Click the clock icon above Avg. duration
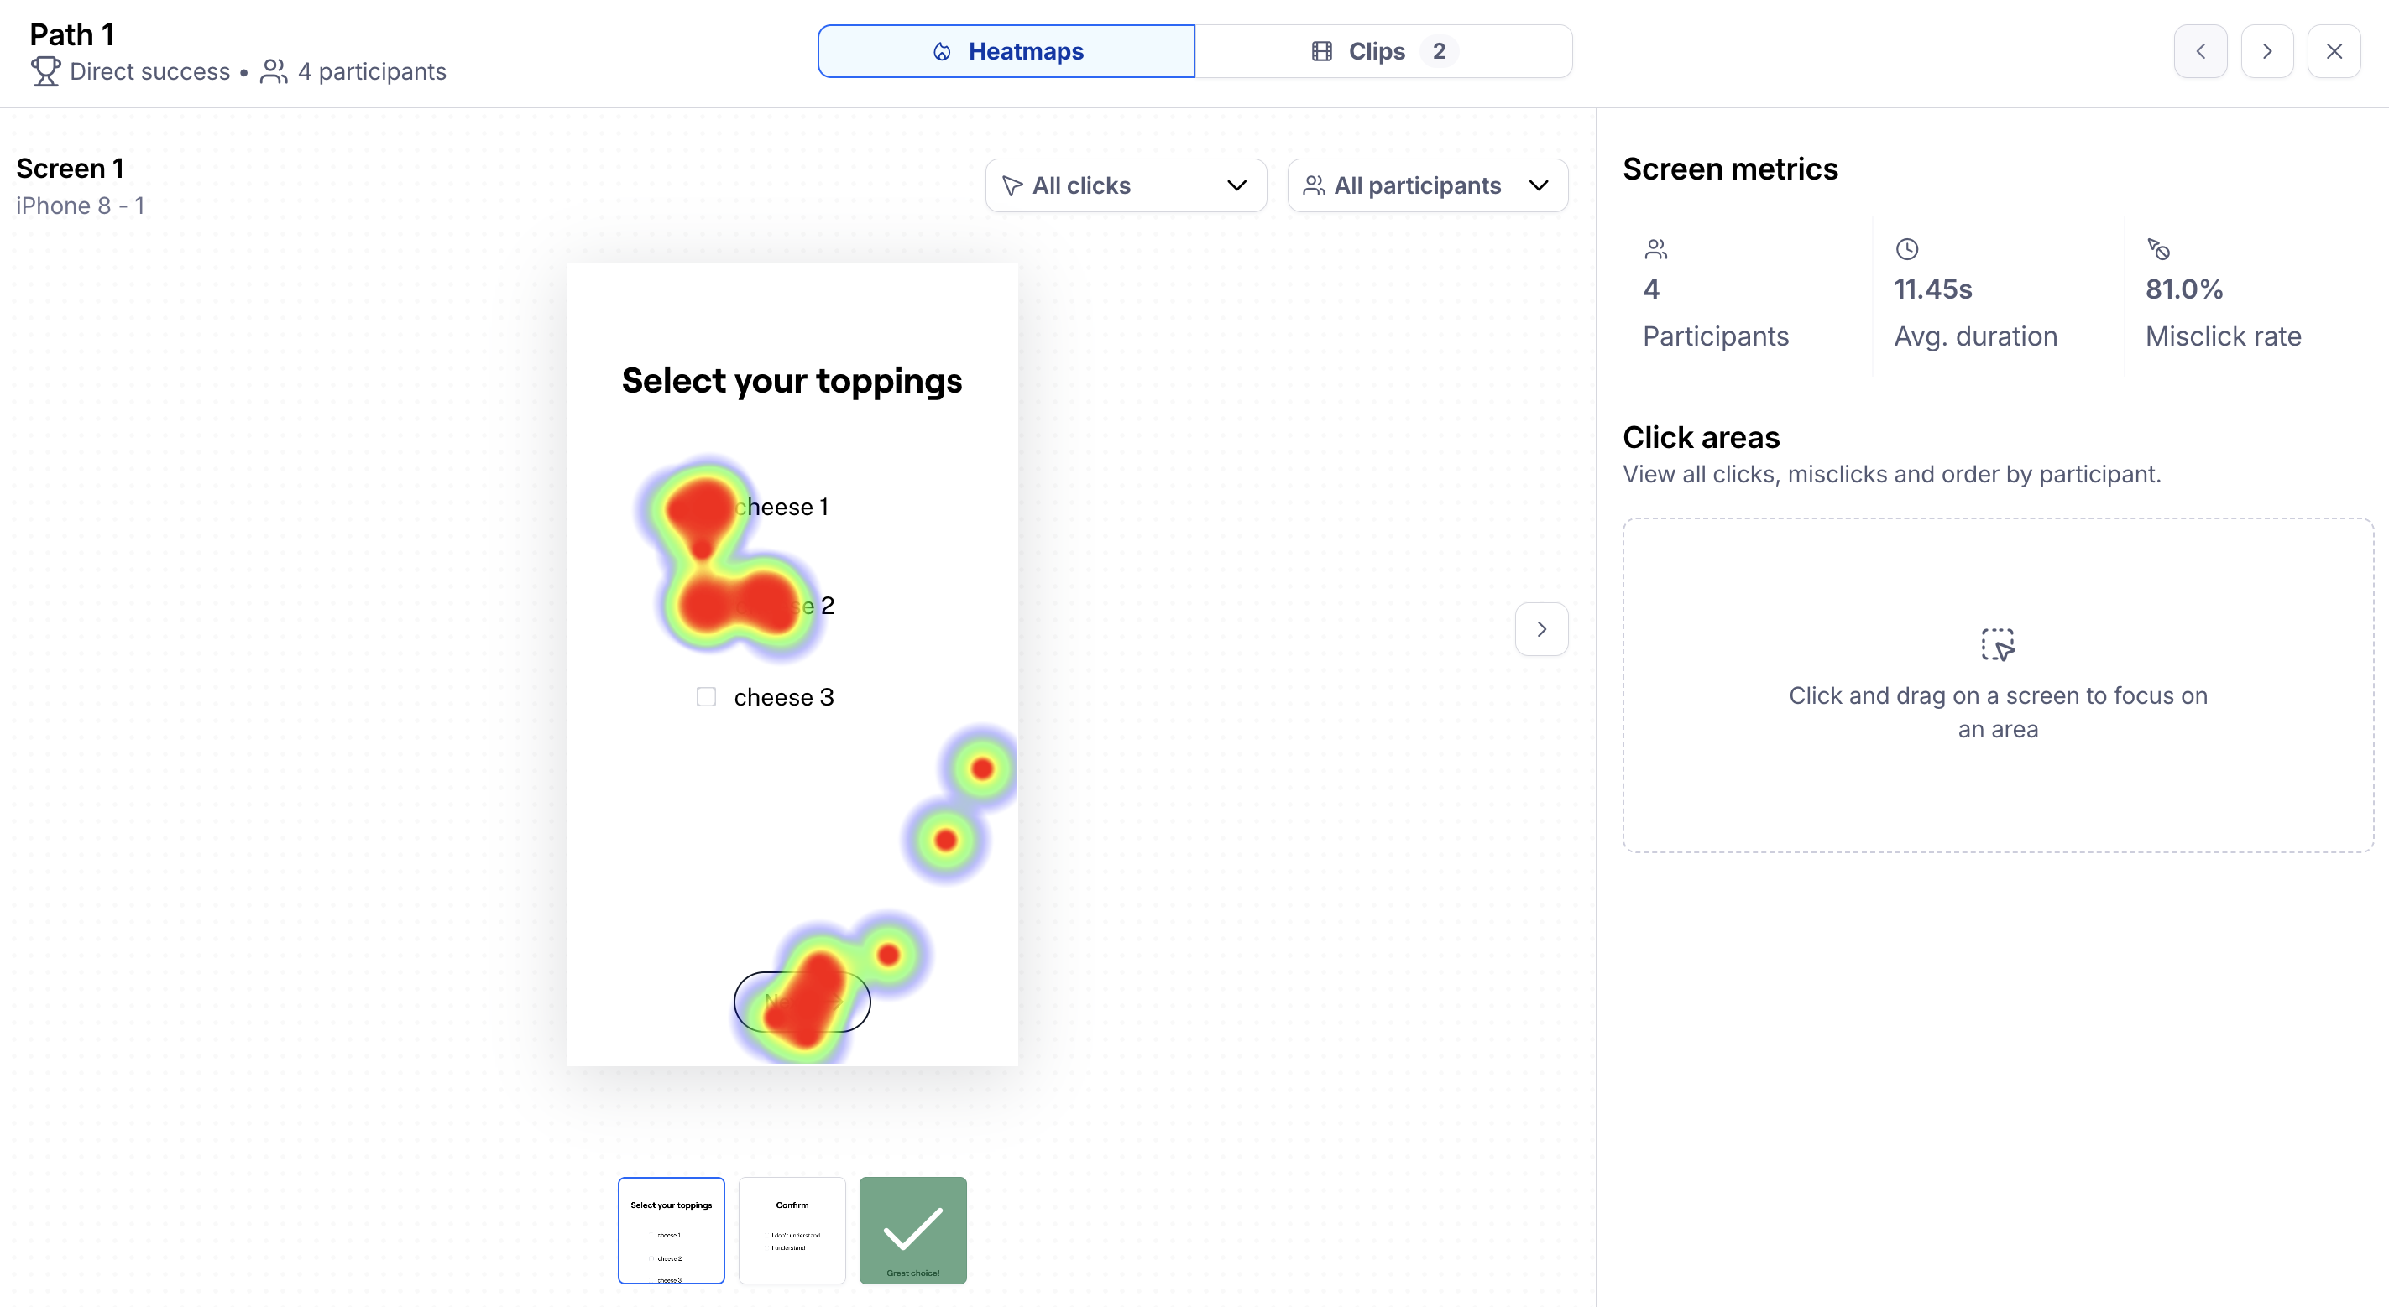 [x=1906, y=249]
